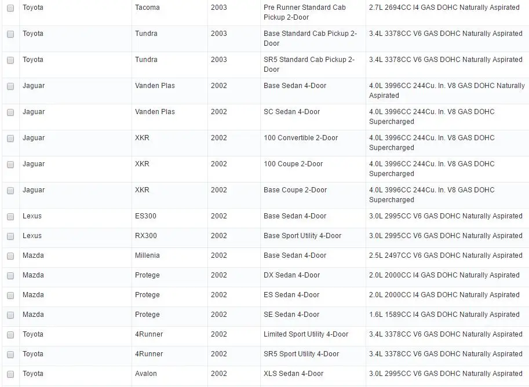
Task: Click '4Runner' model in Limited row
Action: 149,334
